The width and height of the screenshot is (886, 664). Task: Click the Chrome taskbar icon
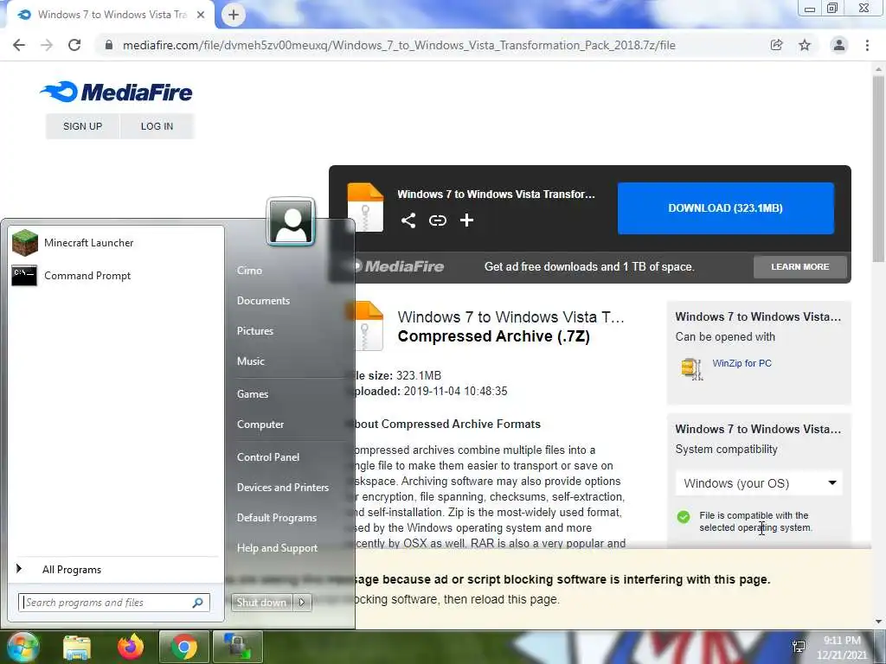pyautogui.click(x=183, y=648)
